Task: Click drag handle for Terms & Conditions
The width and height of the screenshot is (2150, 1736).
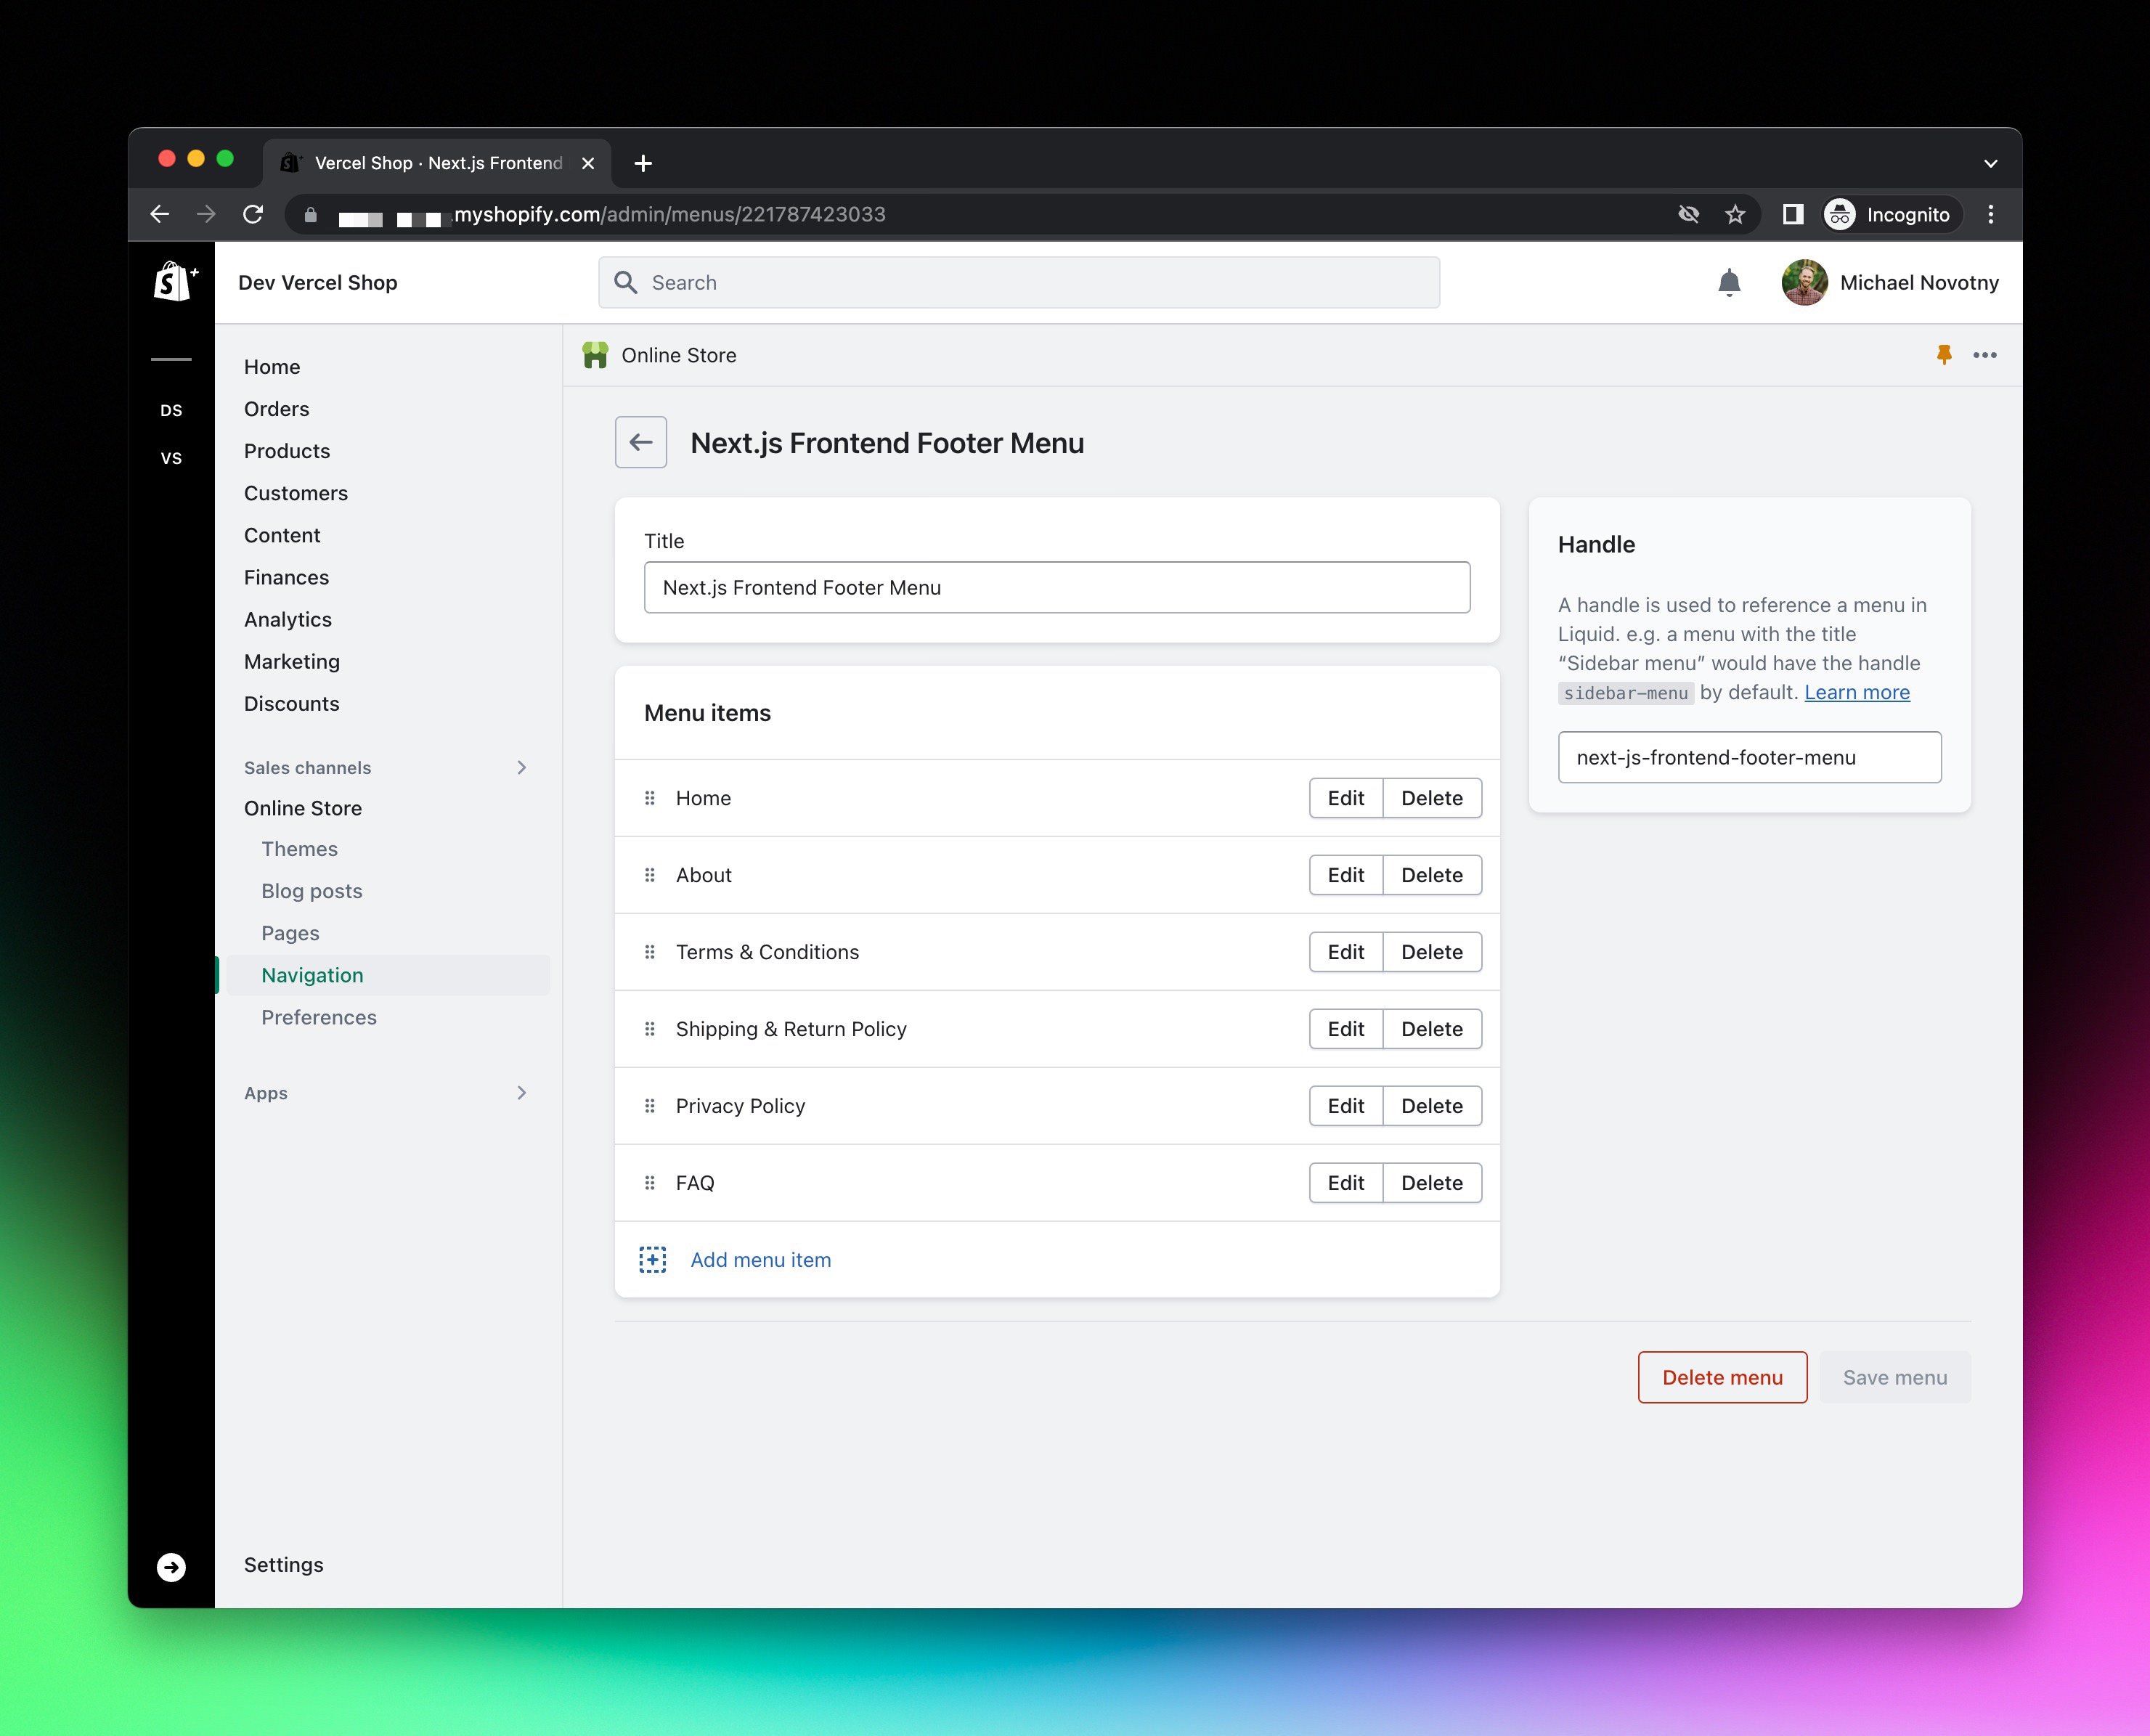Action: point(650,952)
